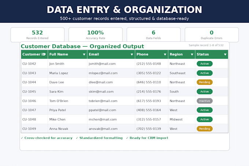Viewport: 249px width, 166px height.
Task: Click the Sample record 1-8 of 532 text
Action: [x=206, y=45]
